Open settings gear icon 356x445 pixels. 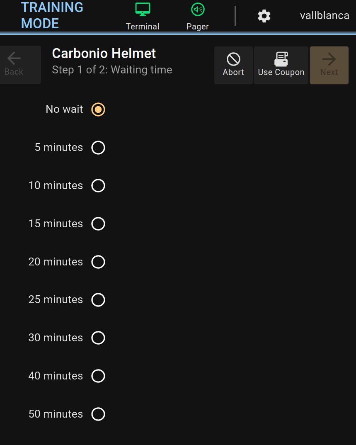coord(264,16)
